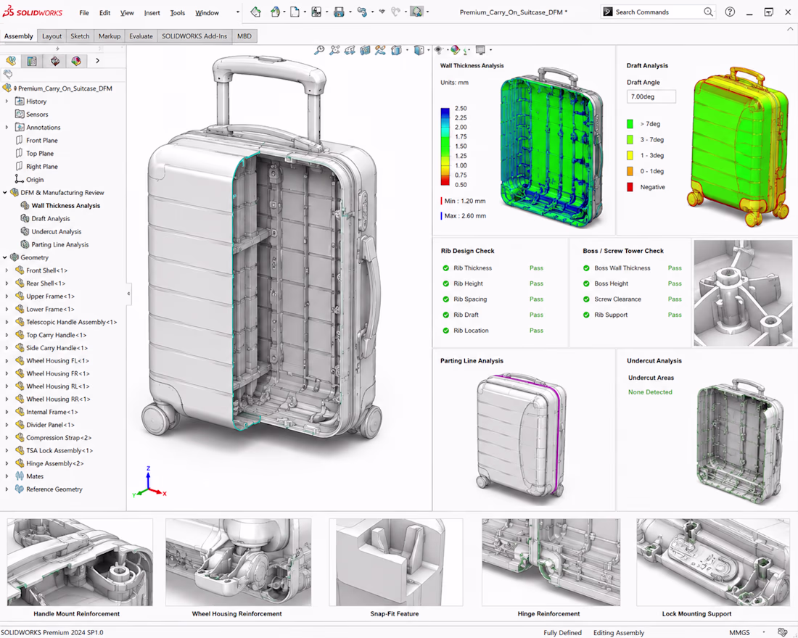
Task: Expand the Annotations tree node
Action: (x=7, y=127)
